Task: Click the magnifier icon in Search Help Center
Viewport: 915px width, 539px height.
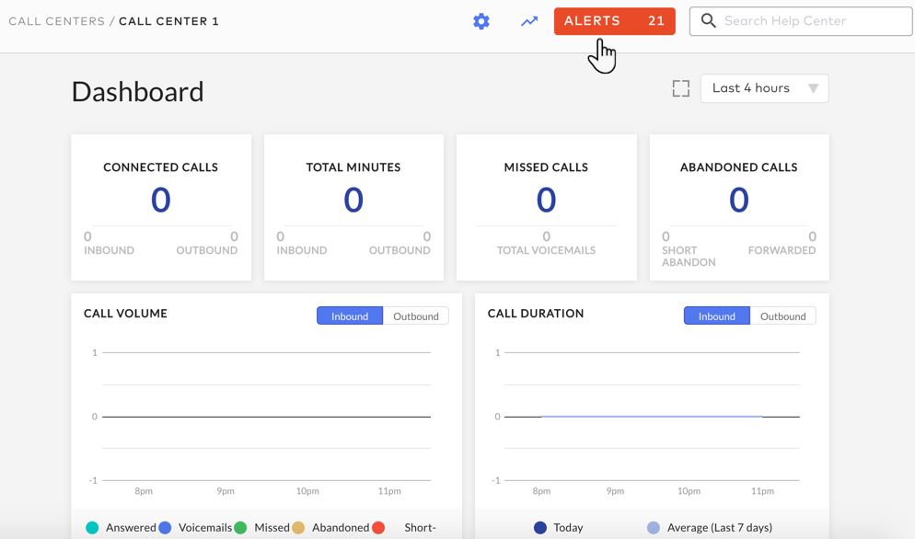Action: 709,20
